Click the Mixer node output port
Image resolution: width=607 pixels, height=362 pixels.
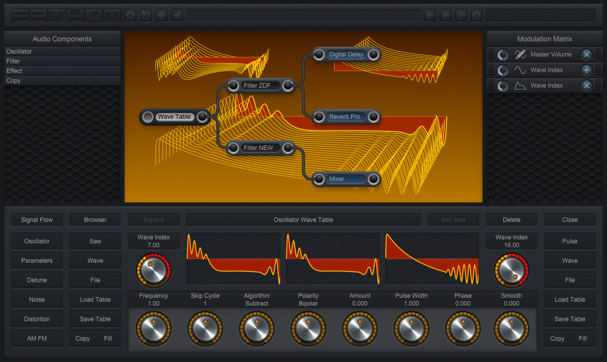point(374,179)
